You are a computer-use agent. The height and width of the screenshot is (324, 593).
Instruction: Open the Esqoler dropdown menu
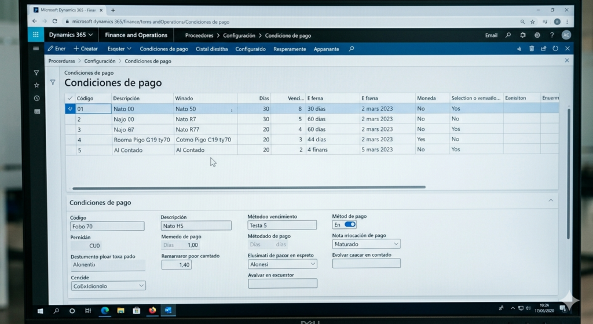coord(119,49)
